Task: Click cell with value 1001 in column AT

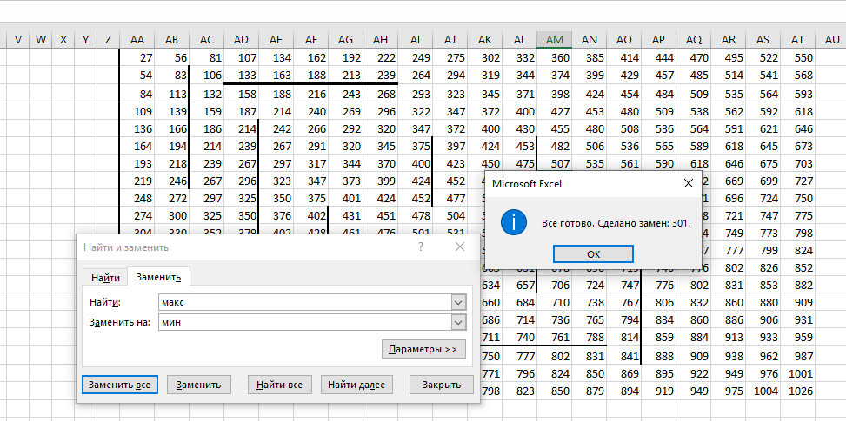Action: coord(797,373)
